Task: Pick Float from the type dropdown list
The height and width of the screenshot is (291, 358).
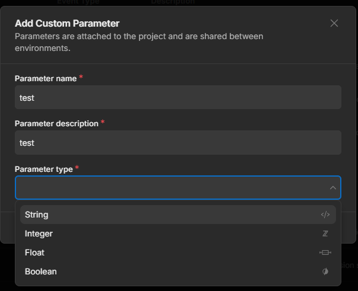Action: click(34, 252)
